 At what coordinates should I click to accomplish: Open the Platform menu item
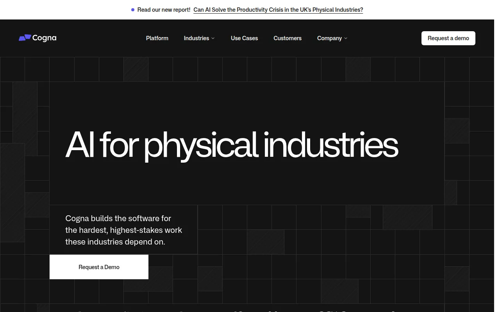pyautogui.click(x=157, y=38)
